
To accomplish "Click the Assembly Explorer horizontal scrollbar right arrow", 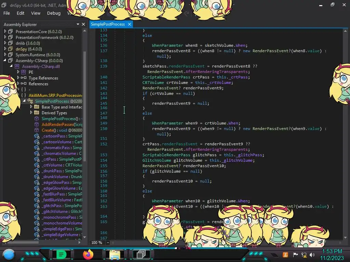I will click(79, 242).
